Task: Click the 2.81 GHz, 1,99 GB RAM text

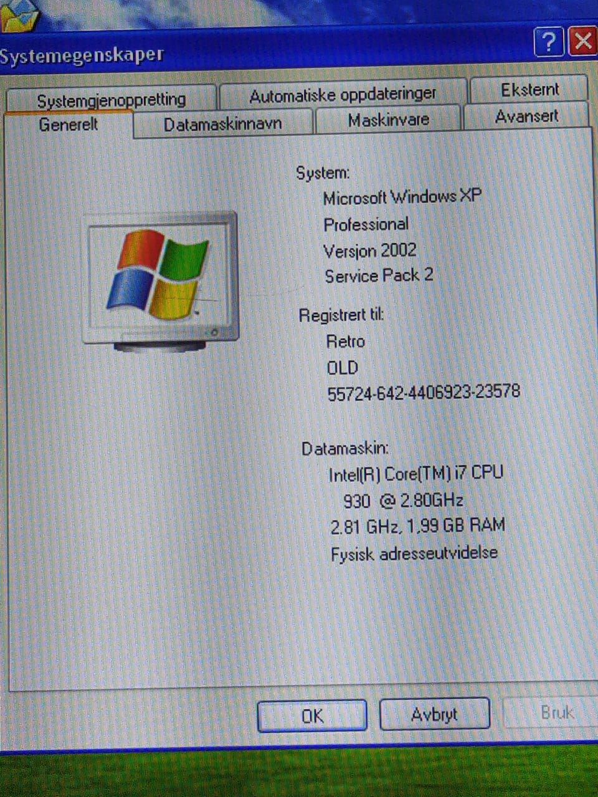Action: pyautogui.click(x=417, y=526)
